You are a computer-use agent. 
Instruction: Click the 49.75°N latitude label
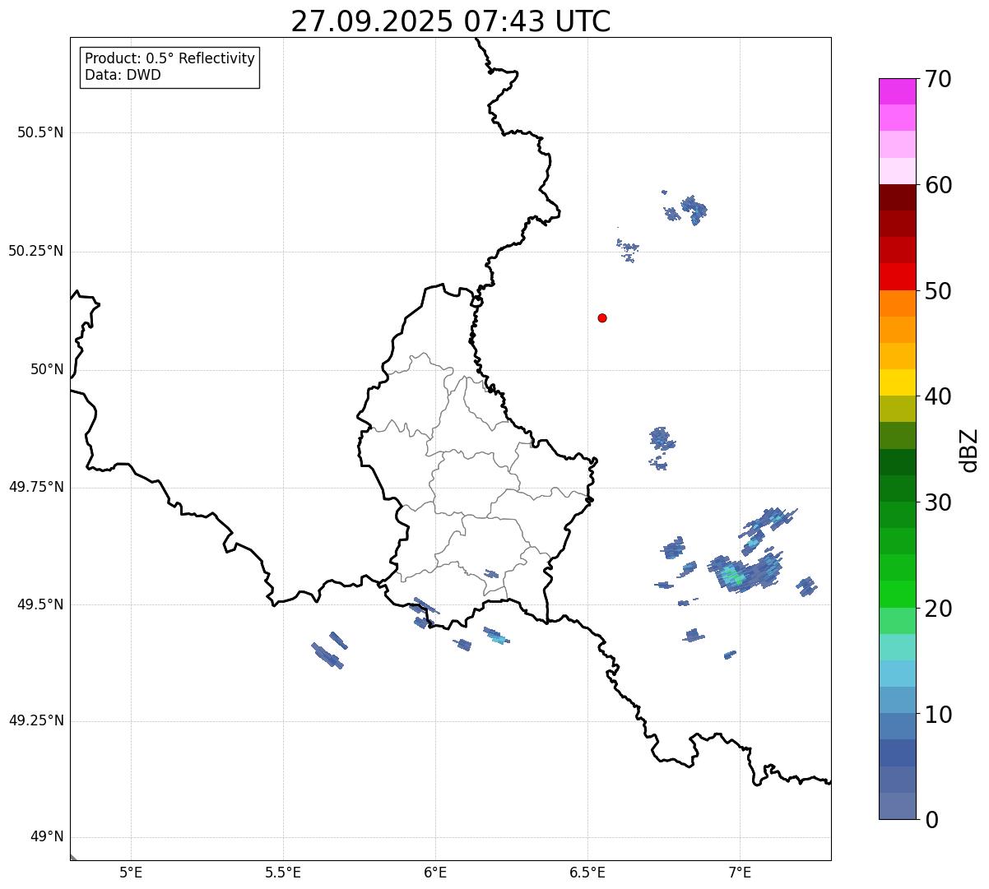pyautogui.click(x=36, y=487)
